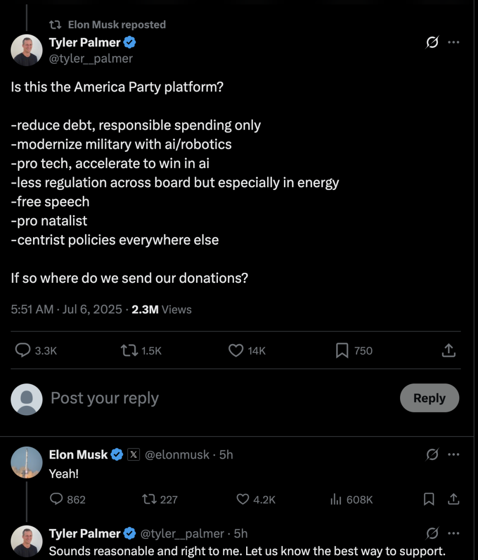Bookmark the main post showing 750

[x=342, y=351]
